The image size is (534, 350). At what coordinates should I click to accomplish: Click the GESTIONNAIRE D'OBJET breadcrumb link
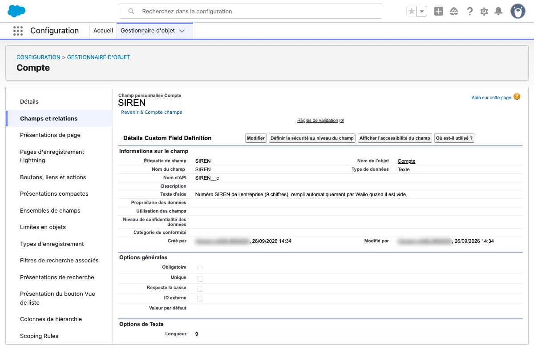pos(99,57)
